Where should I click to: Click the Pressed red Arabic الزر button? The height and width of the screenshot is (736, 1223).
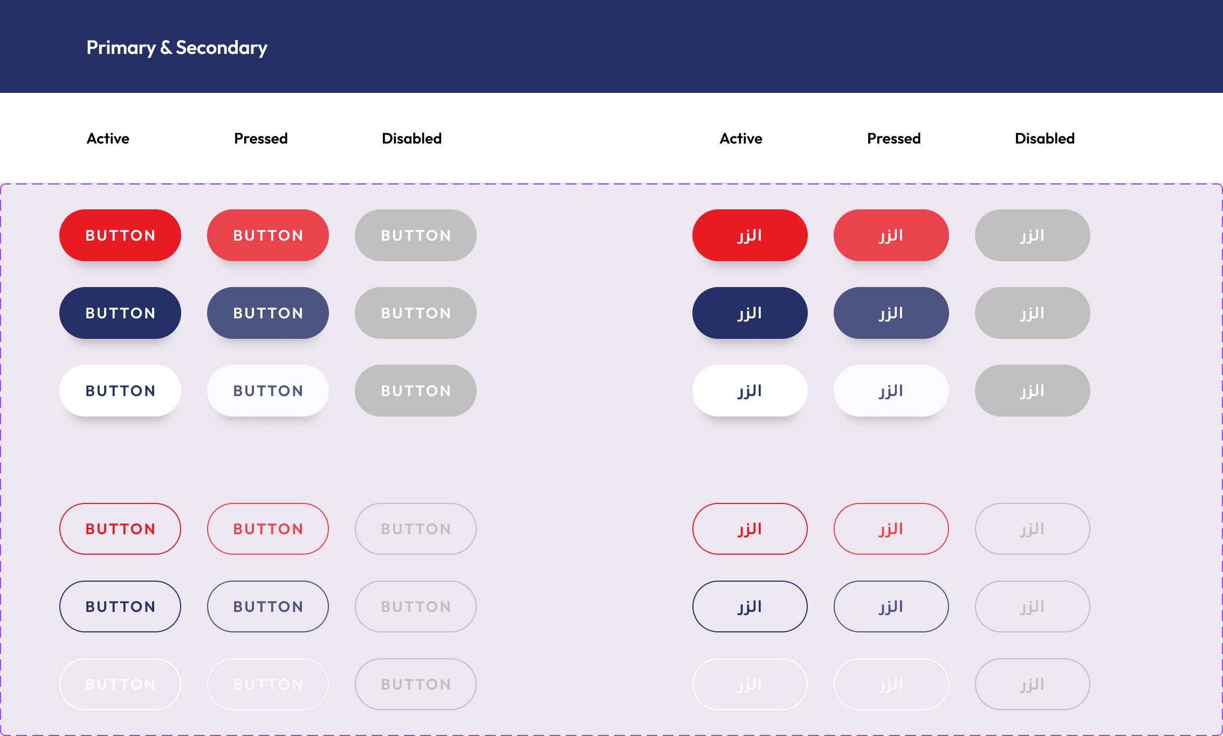(891, 235)
